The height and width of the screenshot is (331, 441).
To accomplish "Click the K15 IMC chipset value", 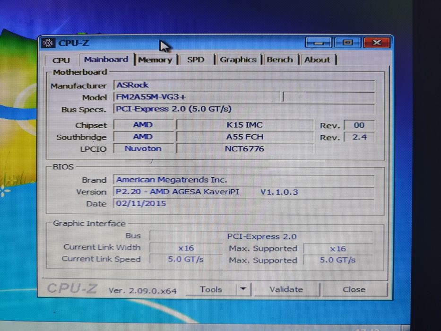I will pyautogui.click(x=245, y=125).
